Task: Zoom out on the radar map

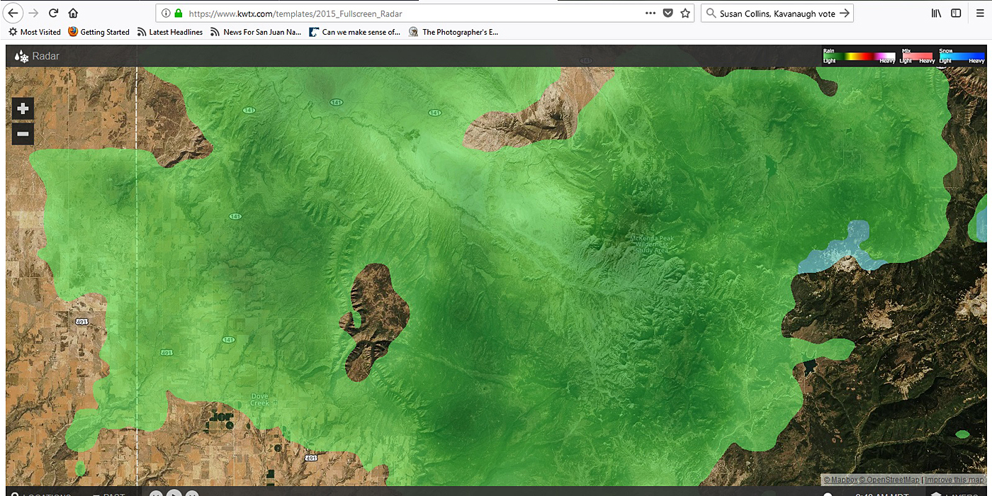Action: 23,133
